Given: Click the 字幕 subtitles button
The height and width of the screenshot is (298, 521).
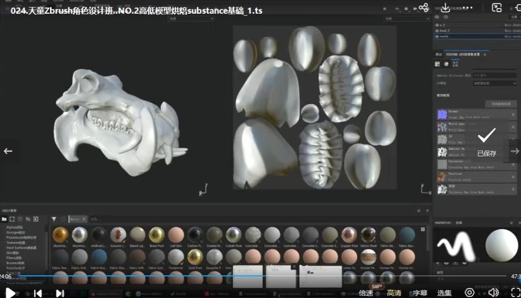Looking at the screenshot, I should [x=420, y=293].
